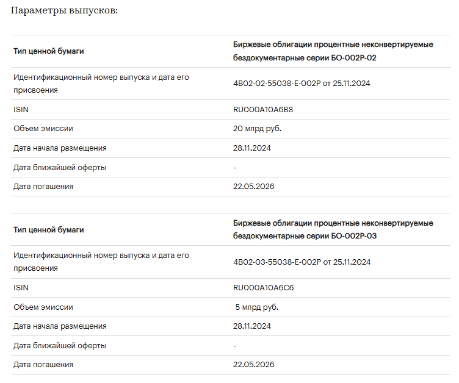Click maturity date 22.05.2026 in second table
459x383 pixels.
(x=253, y=365)
